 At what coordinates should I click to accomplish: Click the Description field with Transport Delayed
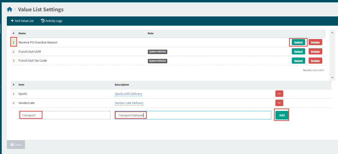click(x=193, y=115)
